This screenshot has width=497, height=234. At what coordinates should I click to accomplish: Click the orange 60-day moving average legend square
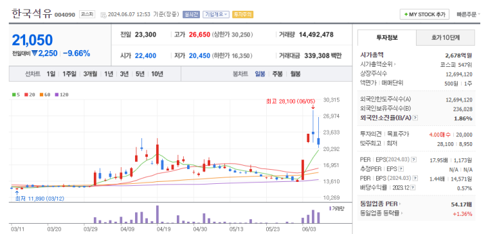(x=41, y=94)
